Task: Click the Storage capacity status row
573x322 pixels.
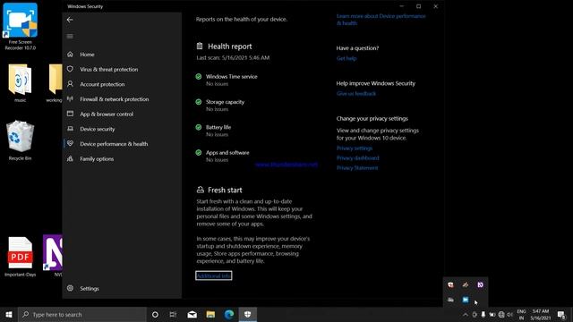Action: coord(220,106)
